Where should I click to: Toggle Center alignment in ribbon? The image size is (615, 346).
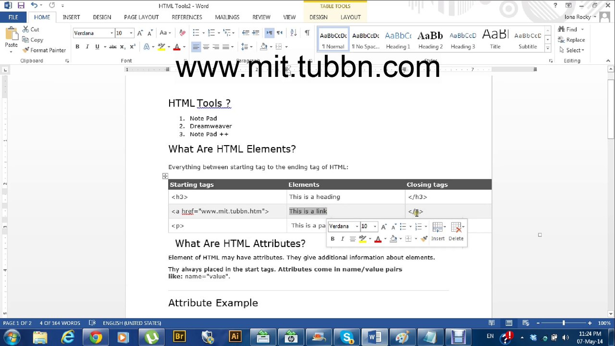[x=206, y=47]
